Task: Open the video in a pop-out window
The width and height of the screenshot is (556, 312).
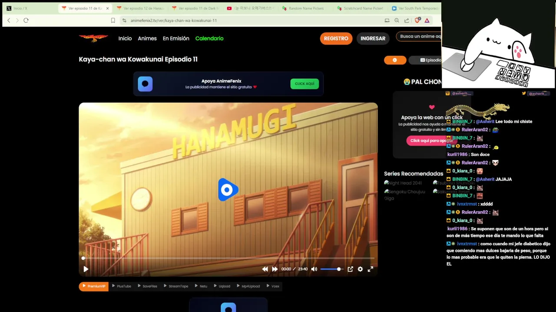Action: [x=350, y=269]
